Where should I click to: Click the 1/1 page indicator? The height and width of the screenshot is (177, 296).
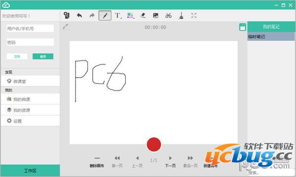pyautogui.click(x=153, y=160)
